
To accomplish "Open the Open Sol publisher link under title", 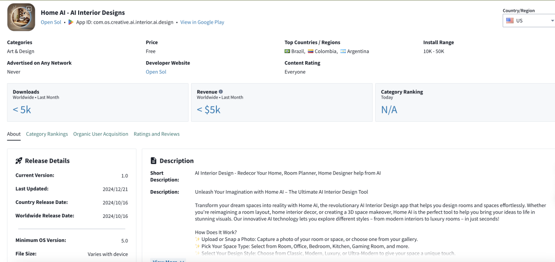I will point(51,22).
